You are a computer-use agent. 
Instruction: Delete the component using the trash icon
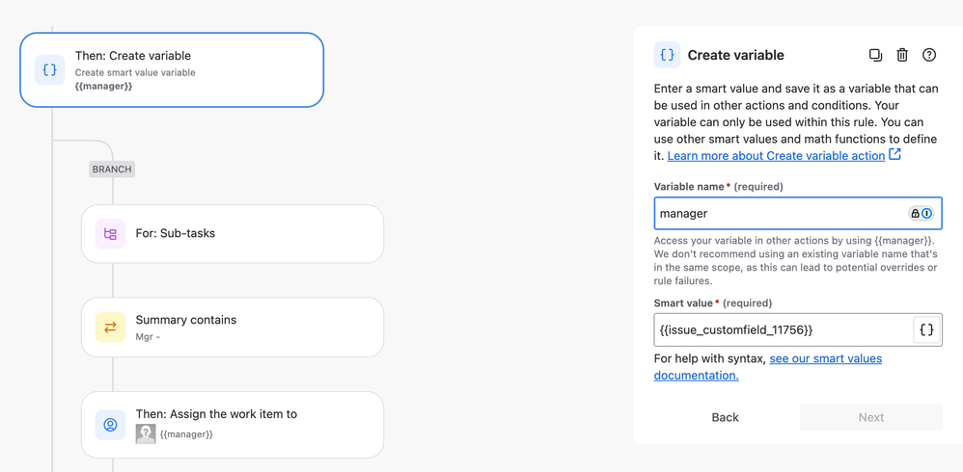coord(902,55)
